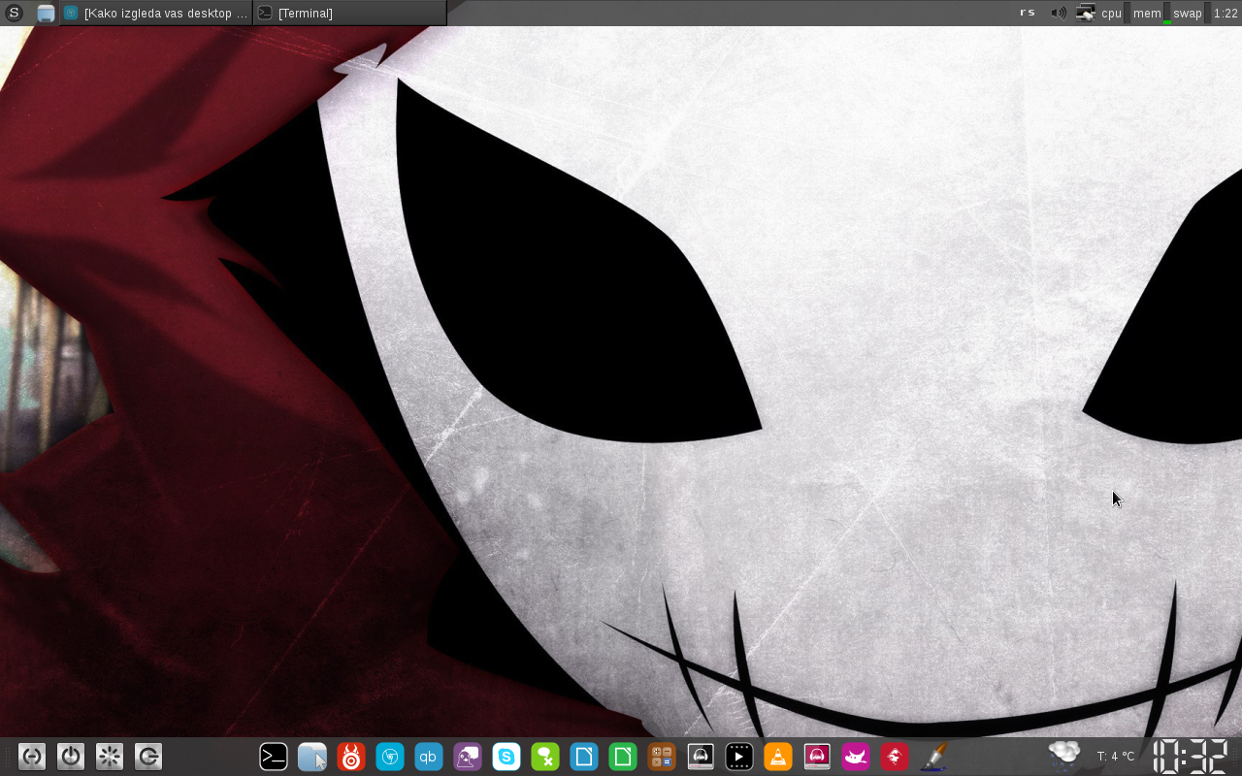Open the calculator app in the dock
Viewport: 1242px width, 776px height.
point(662,757)
